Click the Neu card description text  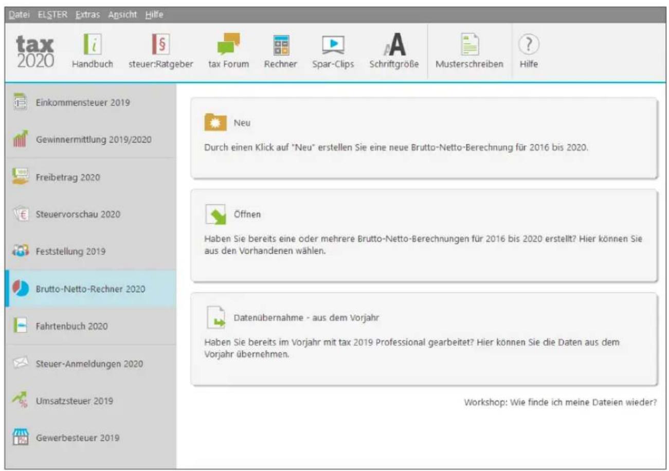[396, 146]
